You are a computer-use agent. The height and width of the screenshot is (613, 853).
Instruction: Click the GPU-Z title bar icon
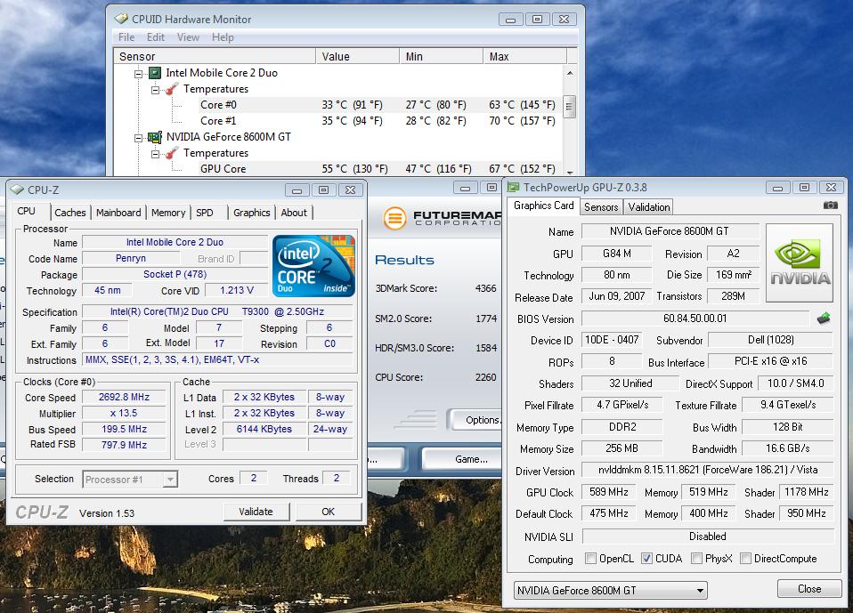pos(513,187)
